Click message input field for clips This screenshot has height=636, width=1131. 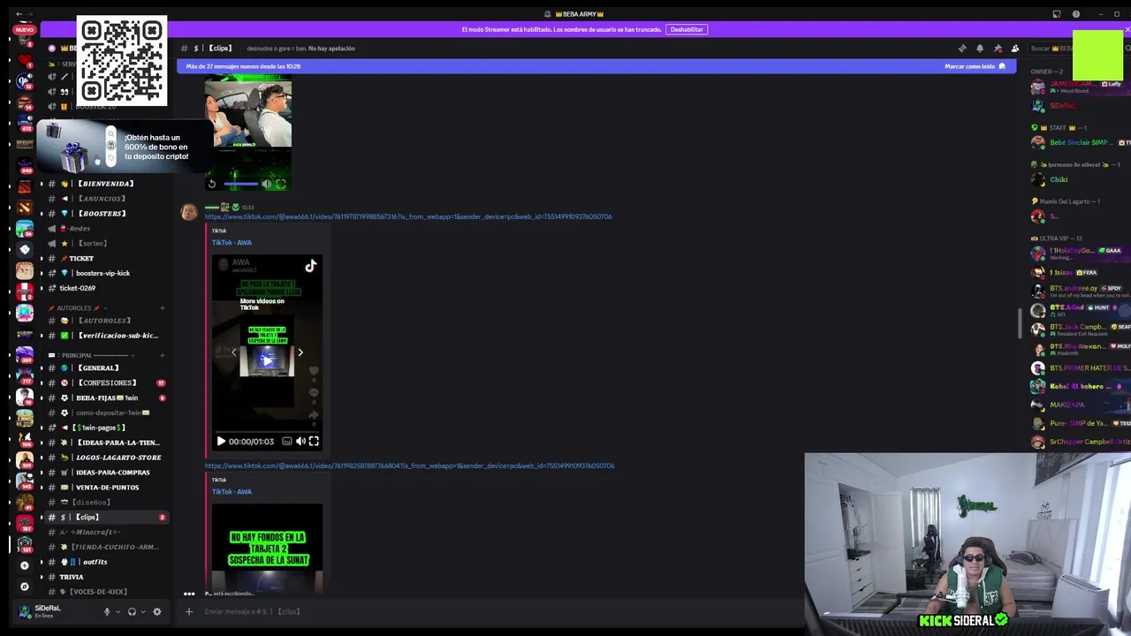(499, 611)
